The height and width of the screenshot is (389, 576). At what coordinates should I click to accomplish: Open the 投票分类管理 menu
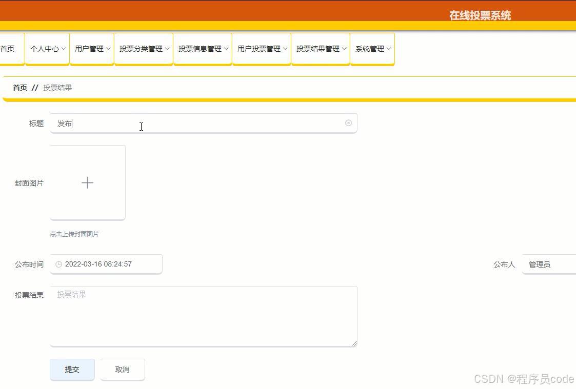[x=144, y=49]
